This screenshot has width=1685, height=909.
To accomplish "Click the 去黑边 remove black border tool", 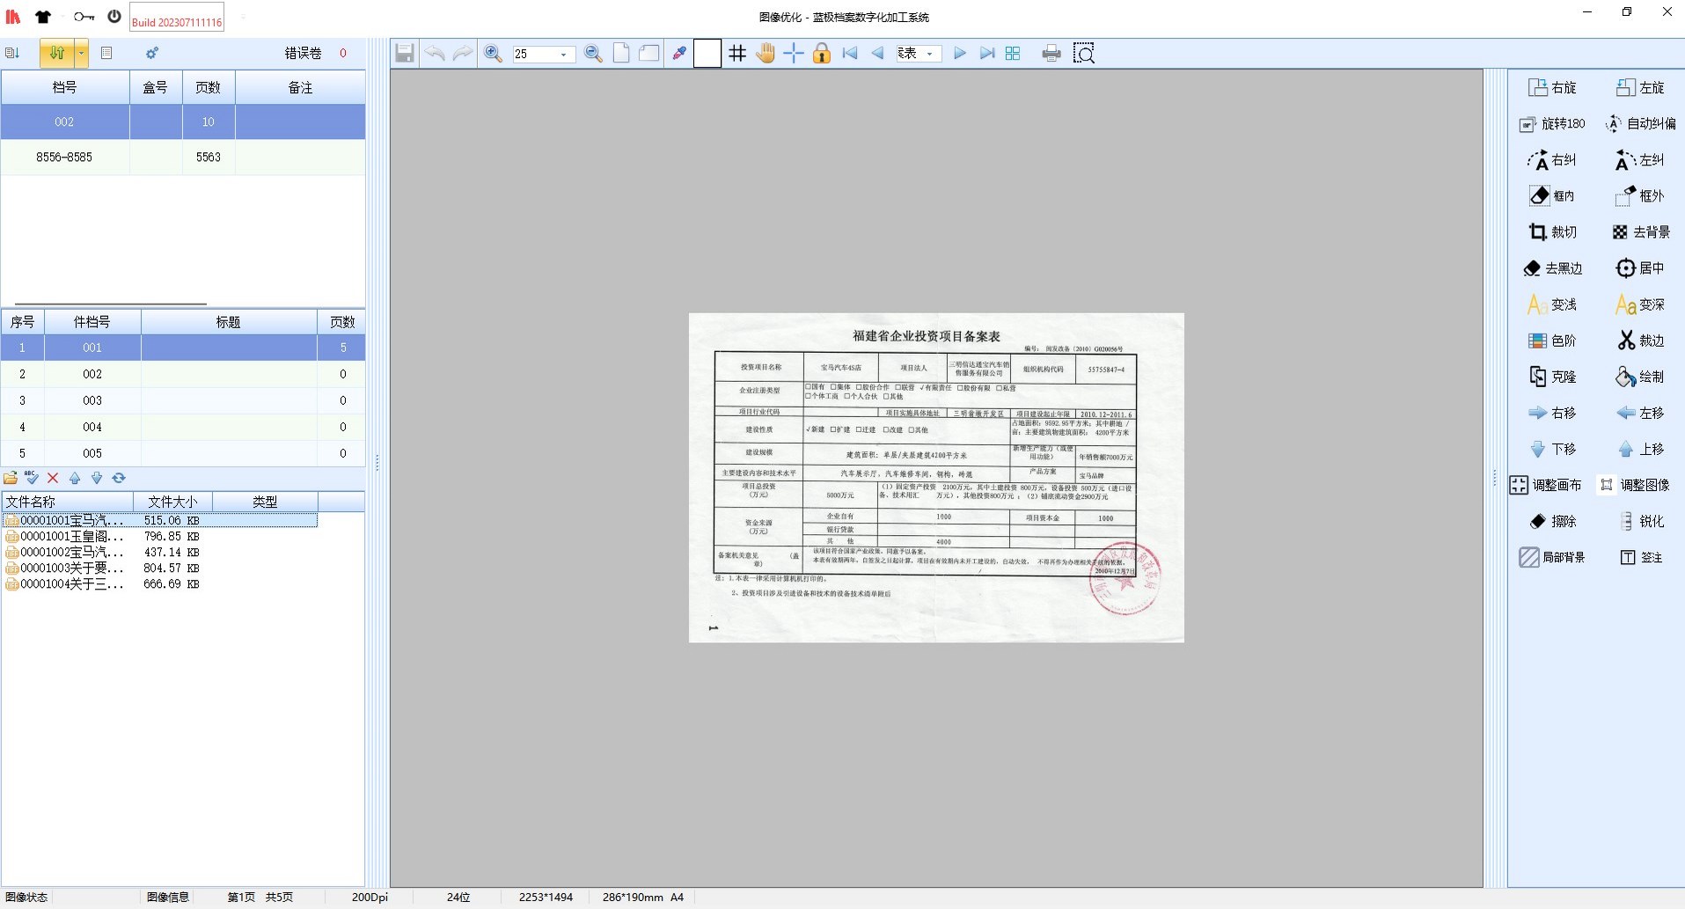I will (1552, 268).
